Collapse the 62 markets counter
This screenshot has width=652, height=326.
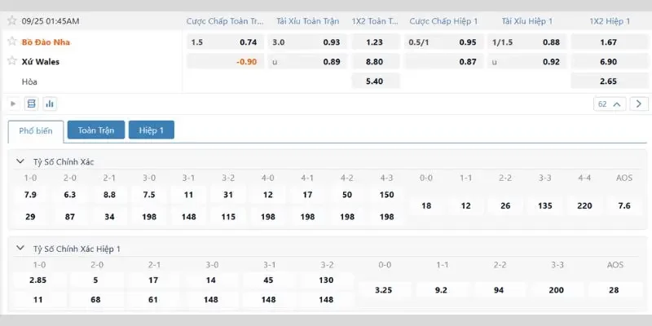[x=610, y=104]
